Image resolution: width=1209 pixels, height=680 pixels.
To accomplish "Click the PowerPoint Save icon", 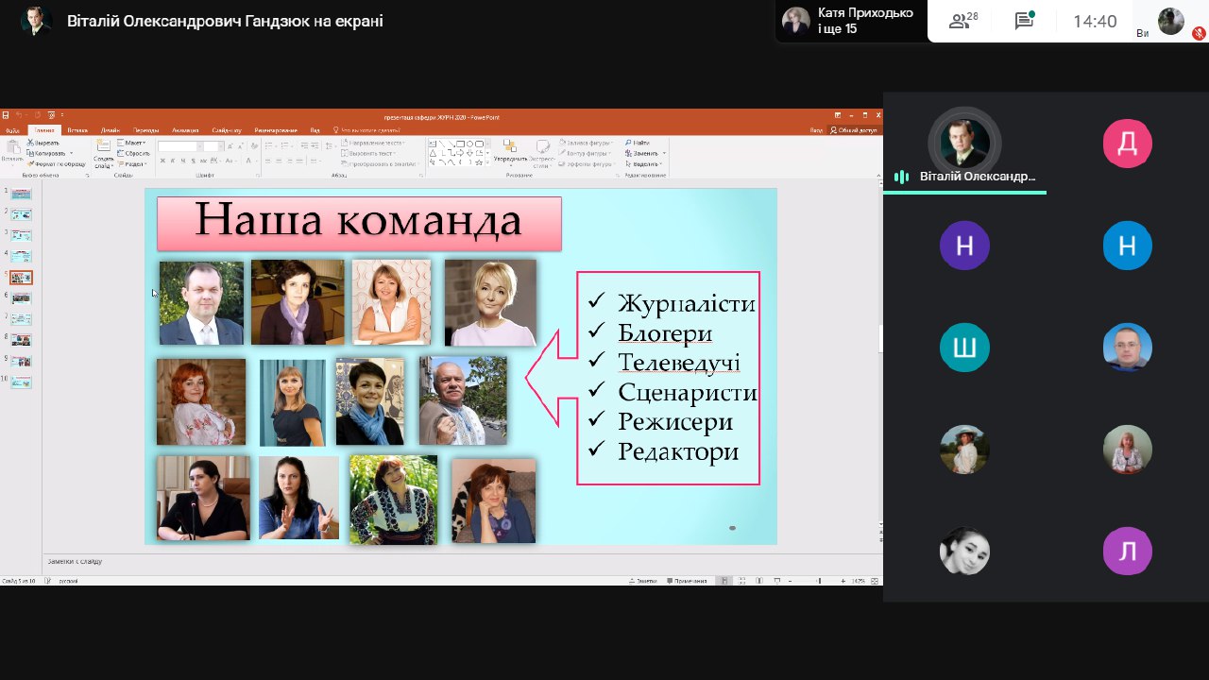I will (x=6, y=116).
